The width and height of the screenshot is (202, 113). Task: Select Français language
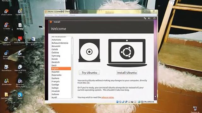(x=61, y=81)
